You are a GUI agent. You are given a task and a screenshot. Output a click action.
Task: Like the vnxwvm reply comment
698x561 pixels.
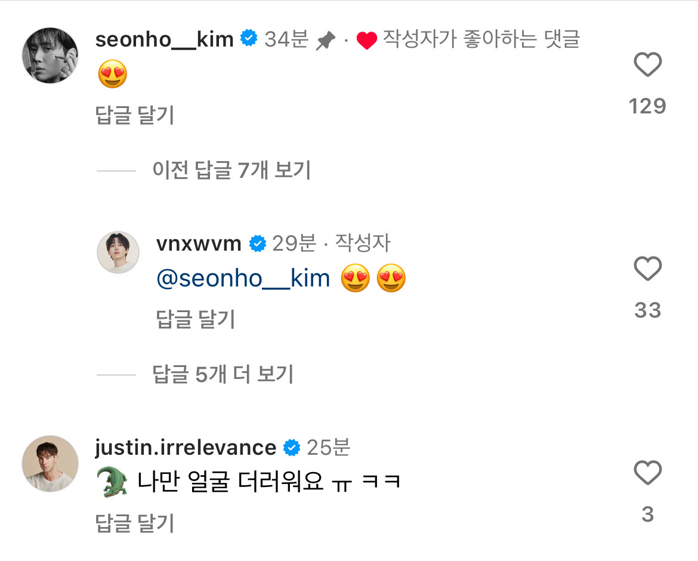[x=647, y=269]
